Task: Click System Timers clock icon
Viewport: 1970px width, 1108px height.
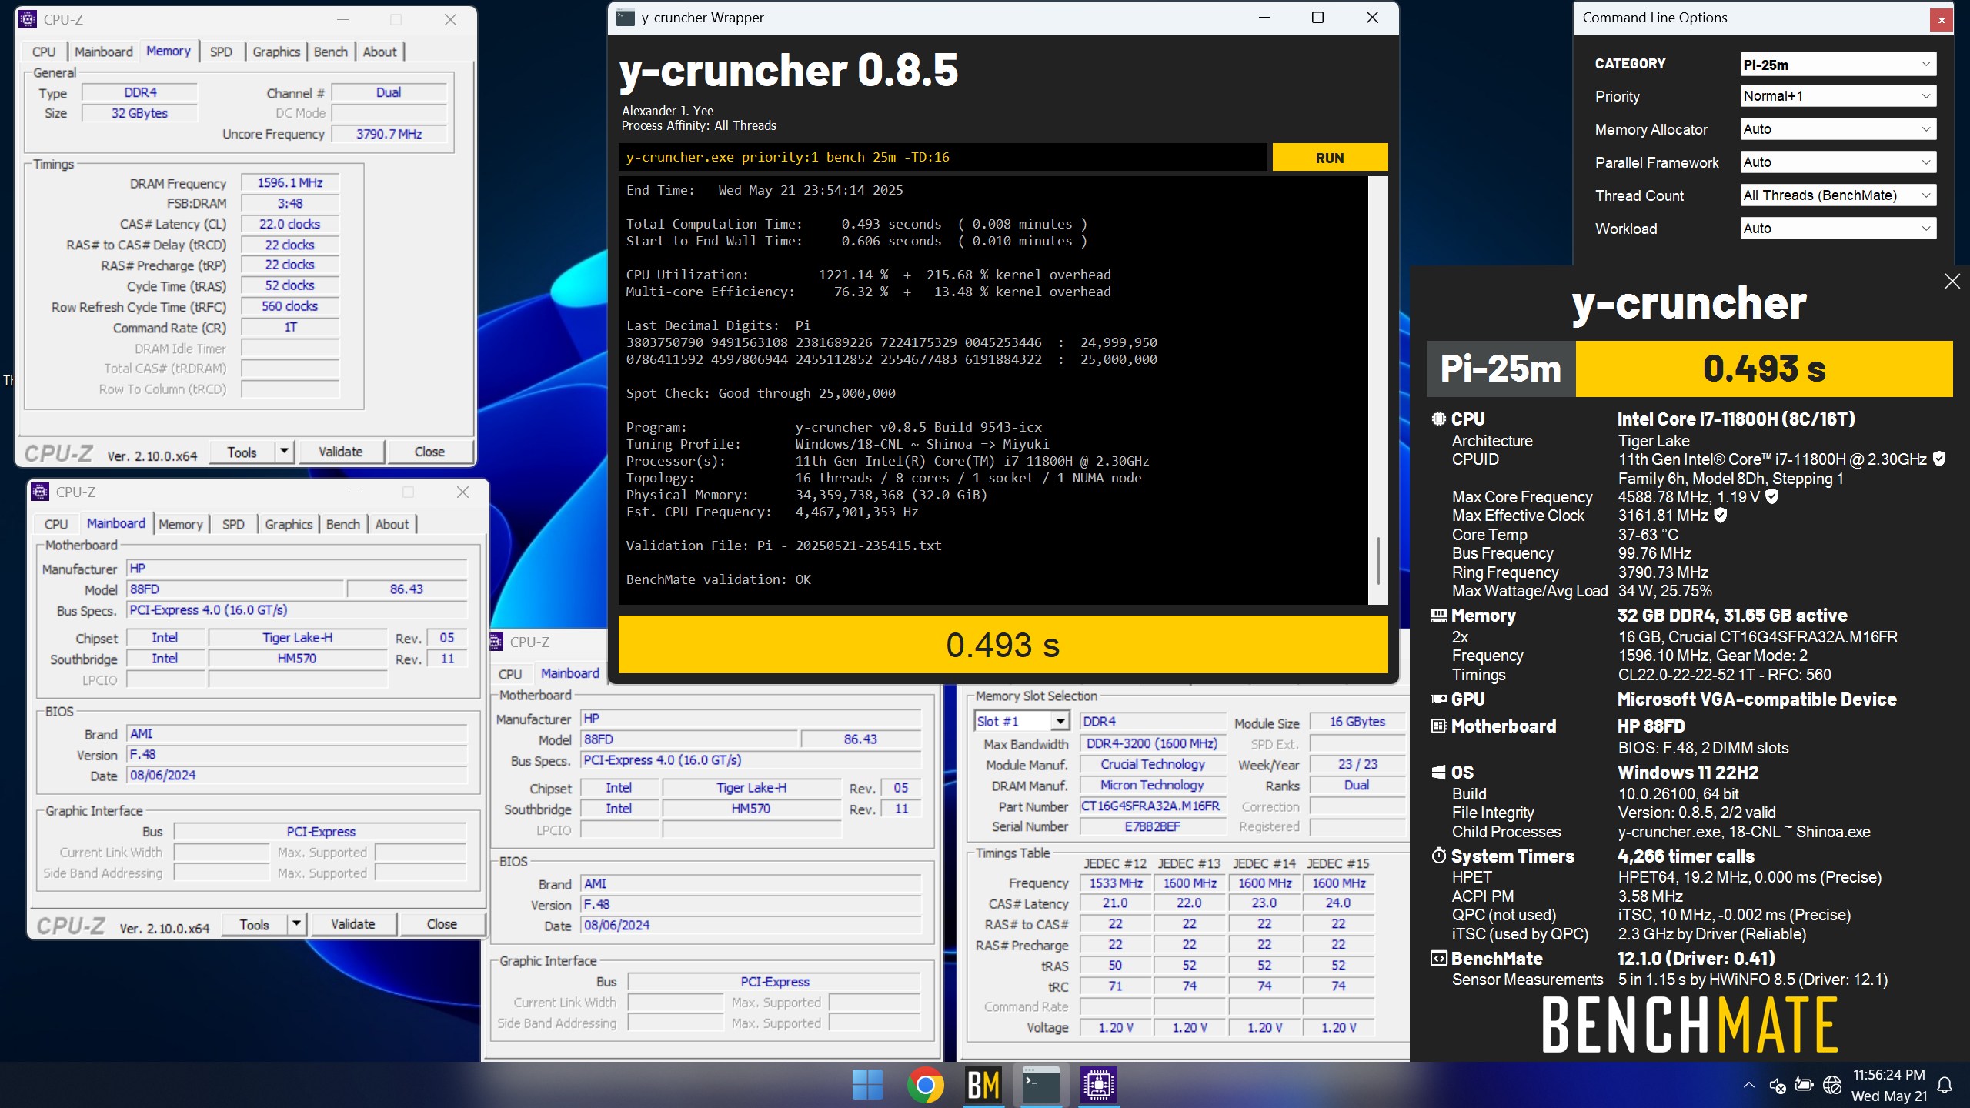Action: click(1438, 856)
